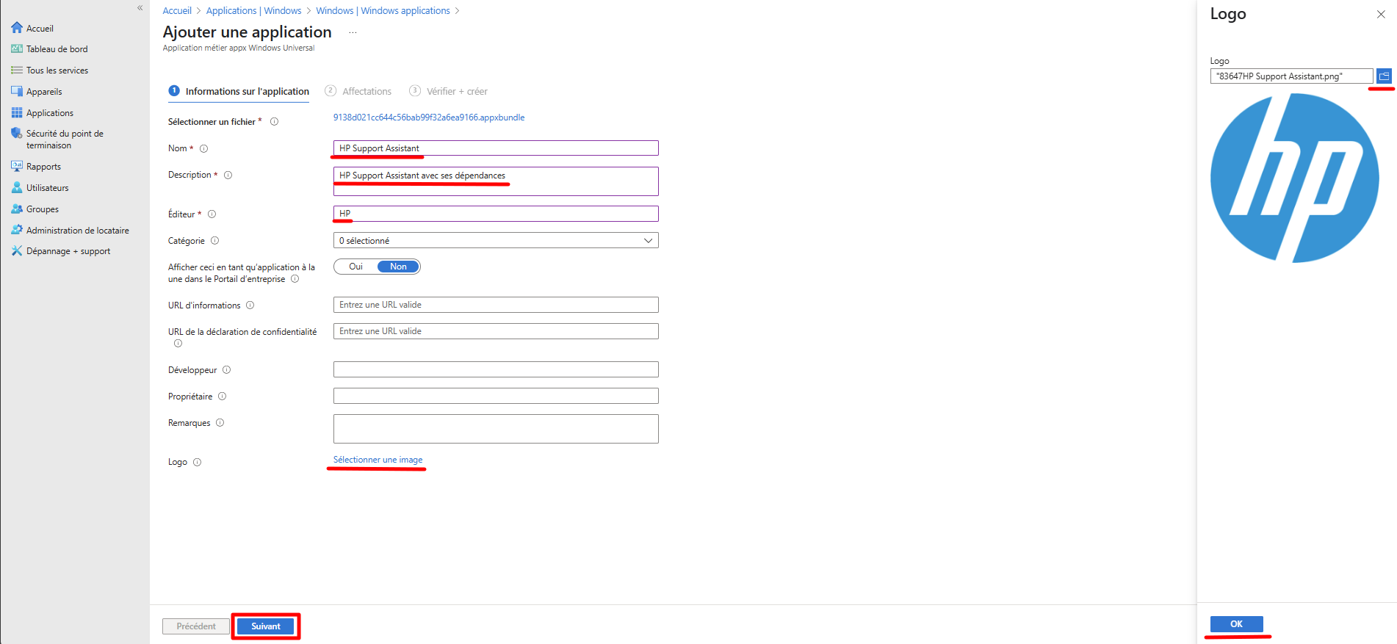The width and height of the screenshot is (1397, 644).
Task: Open Administration de locataire icon
Action: 17,231
